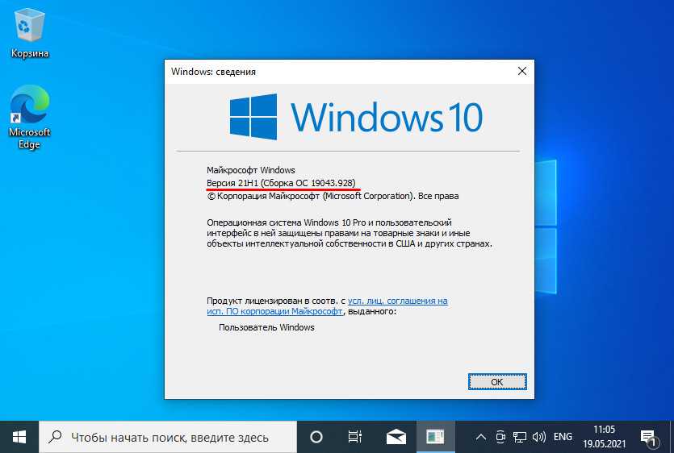Select the Microsoft Edge desktop shortcut
Image resolution: width=674 pixels, height=453 pixels.
click(30, 118)
